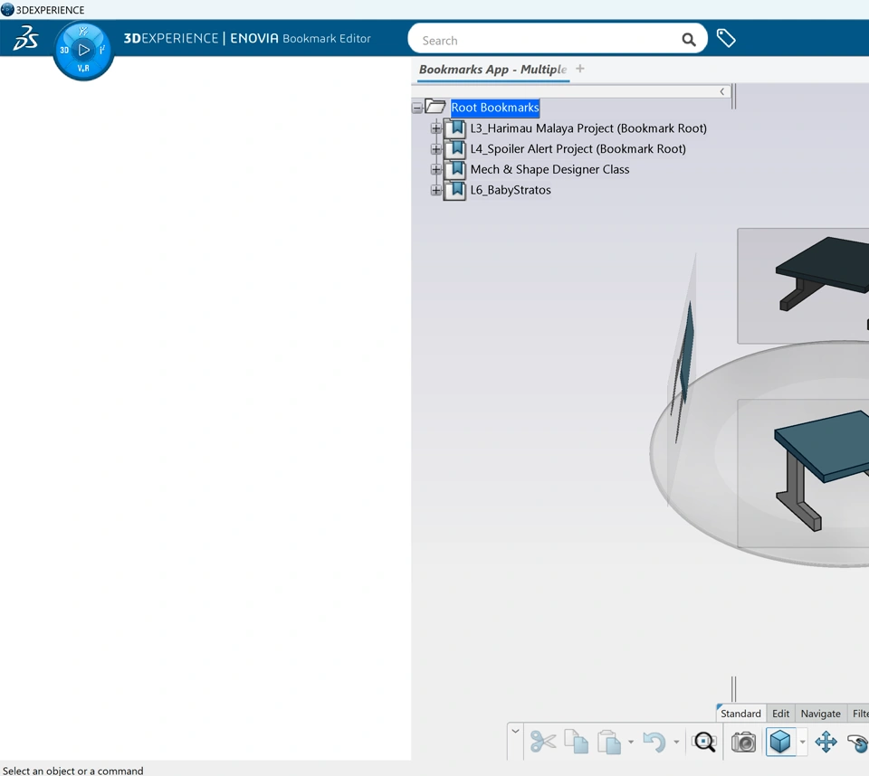Click the L4_Spoiler Alert bookmark icon

click(455, 148)
